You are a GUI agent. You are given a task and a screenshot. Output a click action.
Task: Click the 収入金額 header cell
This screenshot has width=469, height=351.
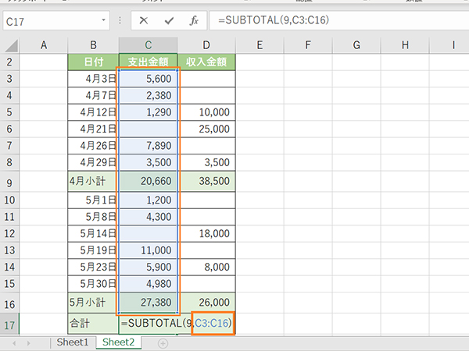point(207,62)
